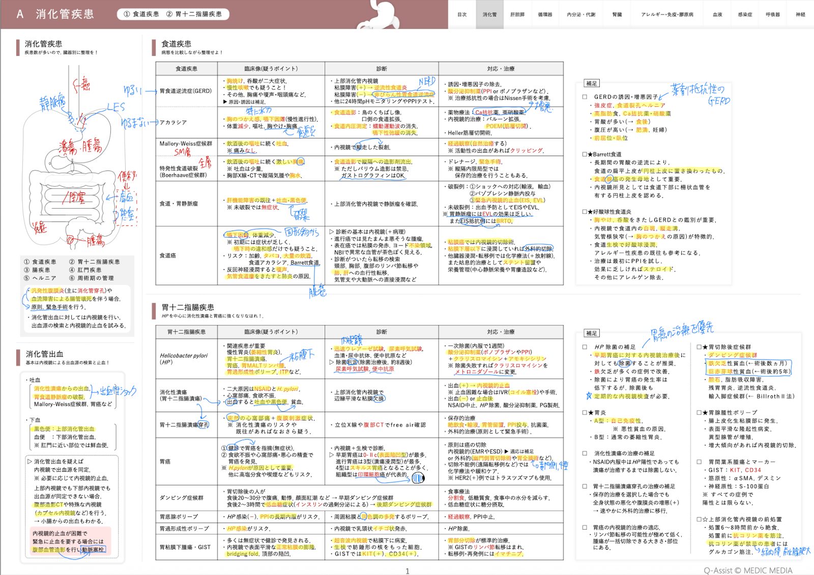Click the 補足 label box beside 食道疾患 table

tap(592, 83)
